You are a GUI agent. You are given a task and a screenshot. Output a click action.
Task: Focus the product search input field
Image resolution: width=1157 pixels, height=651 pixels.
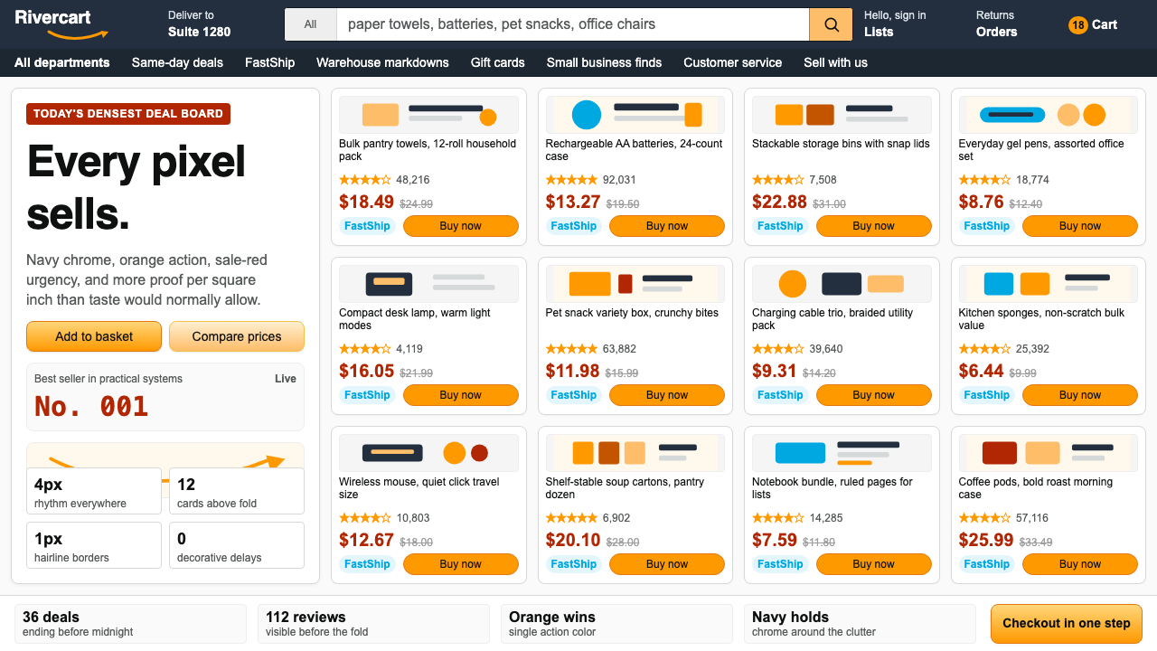click(x=573, y=24)
